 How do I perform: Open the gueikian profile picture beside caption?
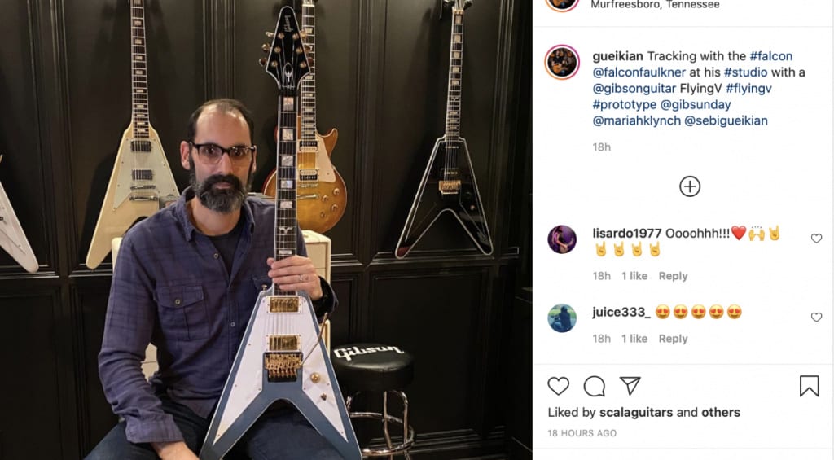click(562, 62)
